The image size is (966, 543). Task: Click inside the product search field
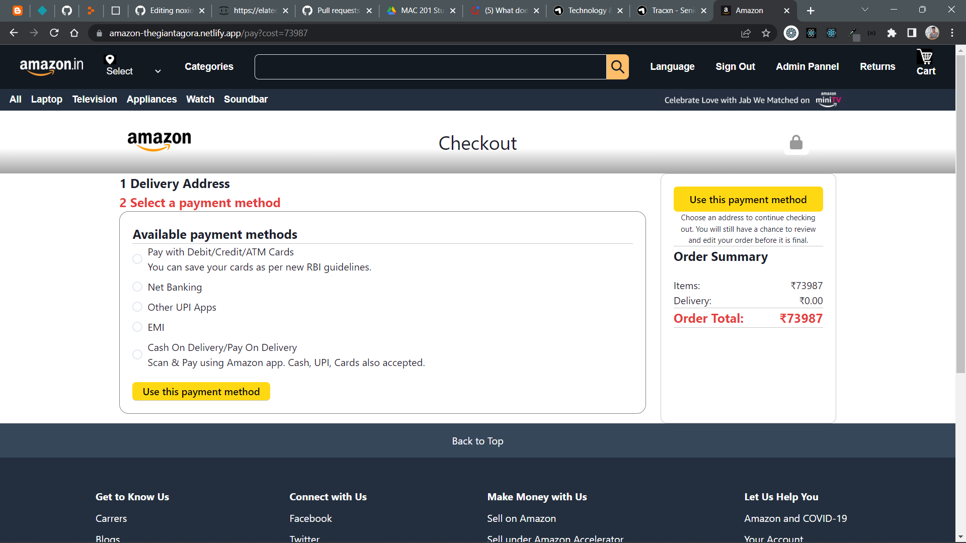[430, 66]
